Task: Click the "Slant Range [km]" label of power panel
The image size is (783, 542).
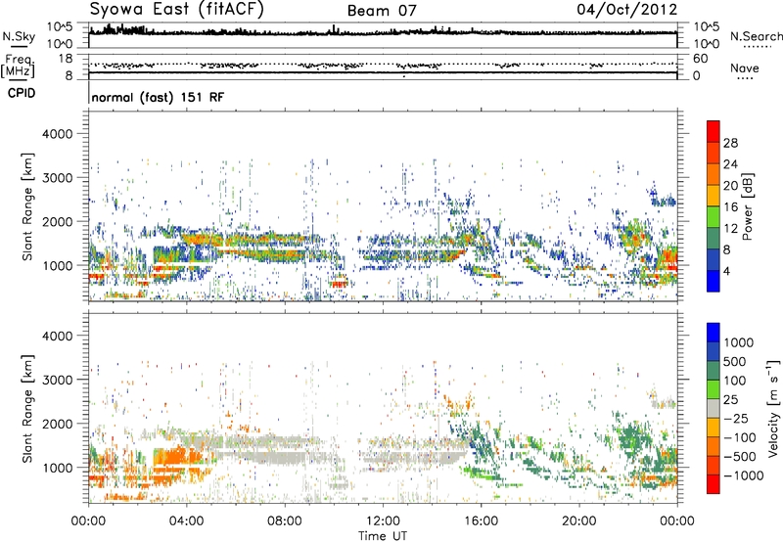Action: pos(27,206)
